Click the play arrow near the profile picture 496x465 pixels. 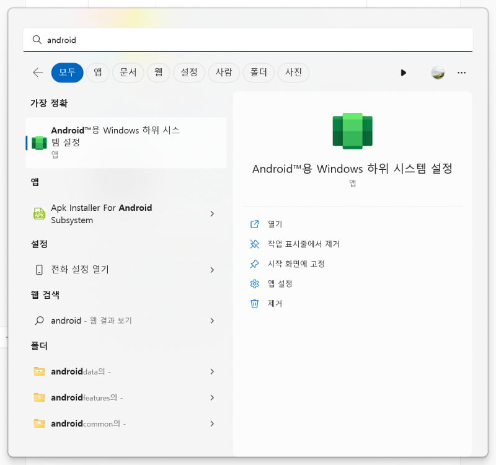[404, 73]
